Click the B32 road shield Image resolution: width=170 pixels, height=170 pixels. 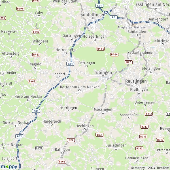click(99, 135)
